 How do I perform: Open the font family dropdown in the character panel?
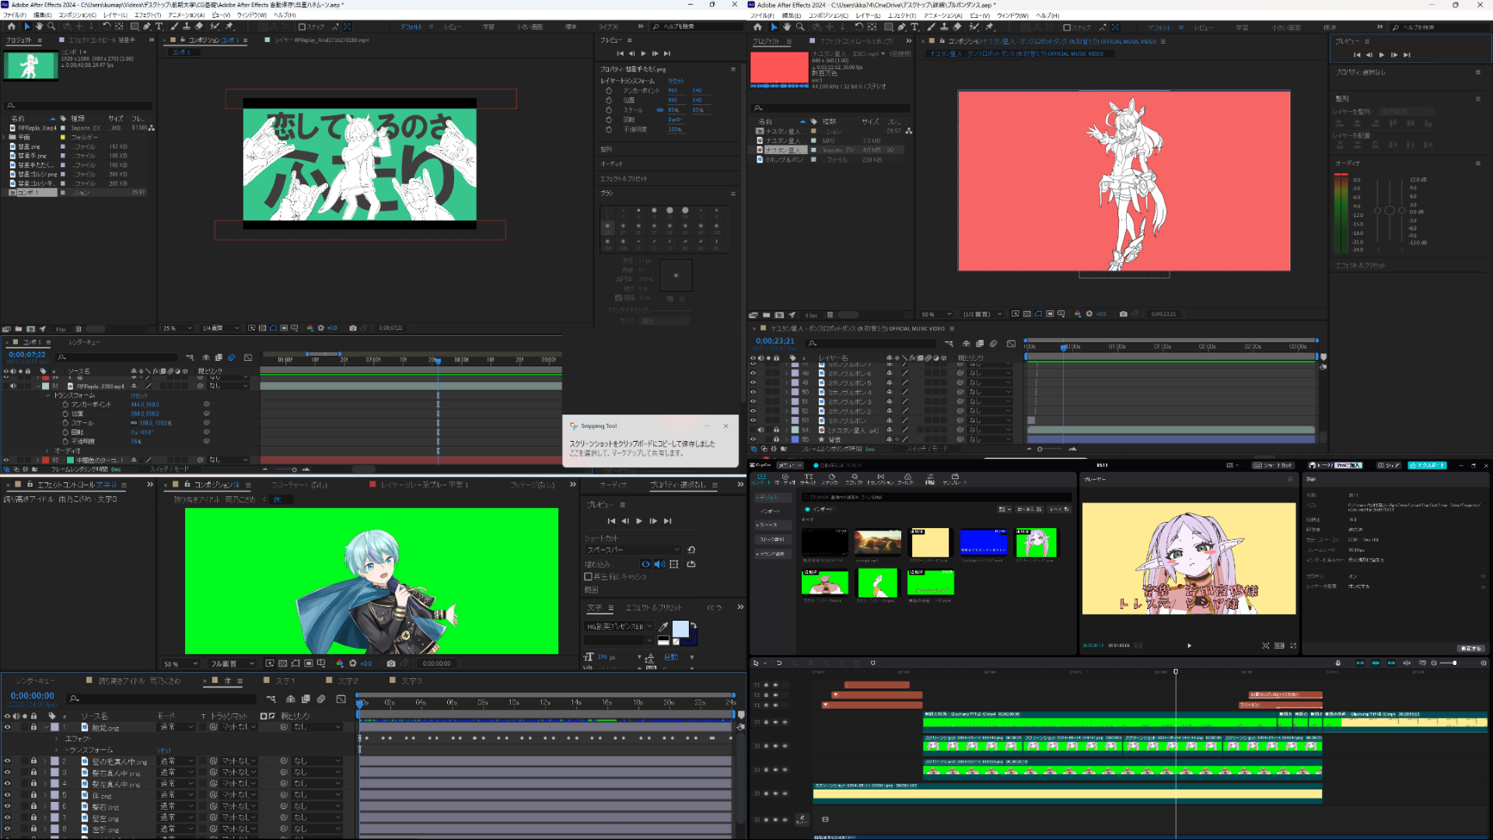619,626
